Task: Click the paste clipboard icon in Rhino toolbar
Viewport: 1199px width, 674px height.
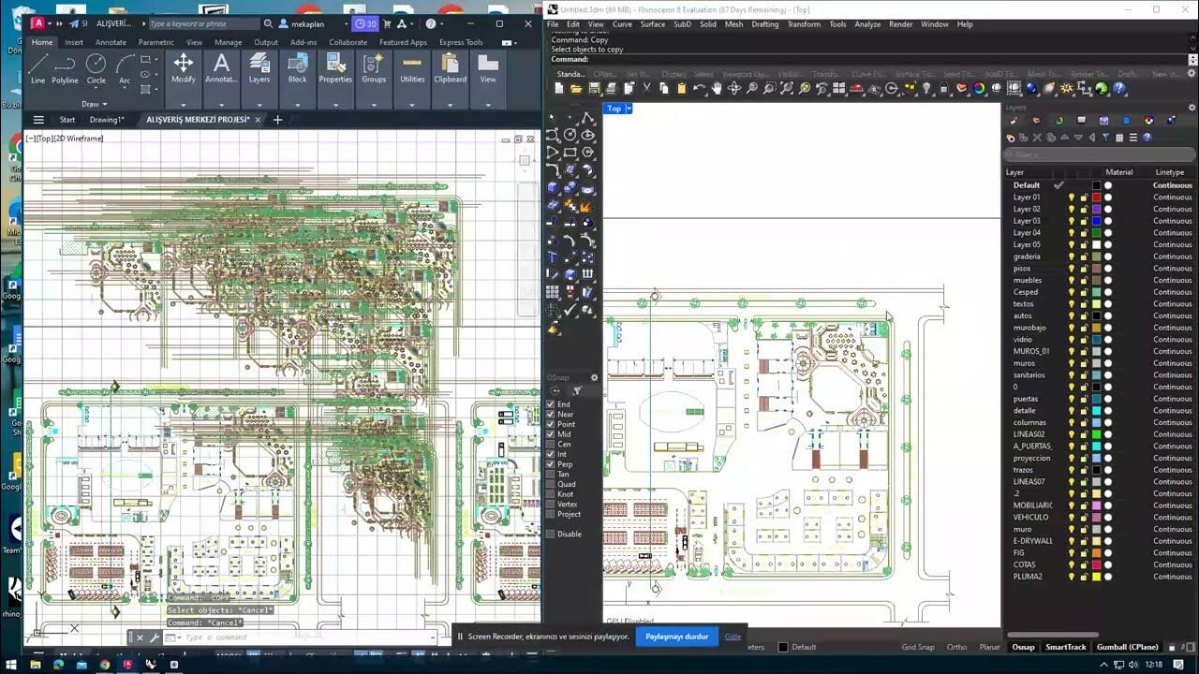Action: pos(681,88)
